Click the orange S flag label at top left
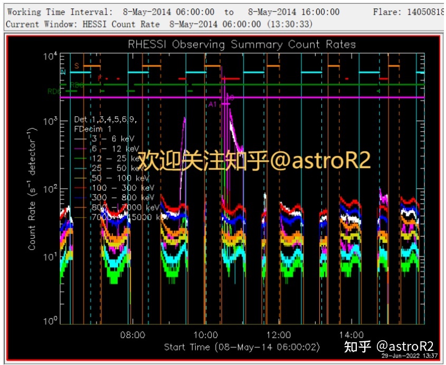Viewport: 446px width, 365px height. tap(77, 66)
